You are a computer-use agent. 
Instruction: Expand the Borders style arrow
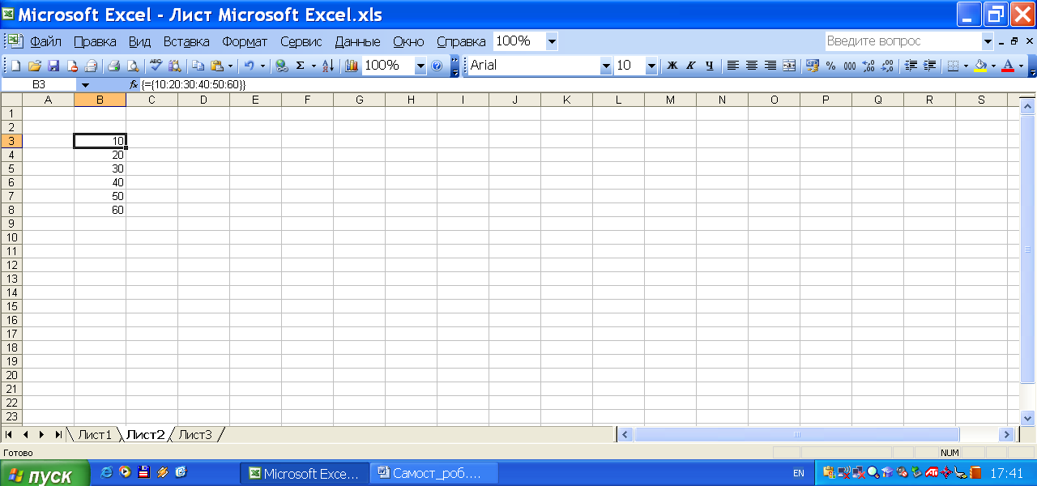(x=966, y=66)
